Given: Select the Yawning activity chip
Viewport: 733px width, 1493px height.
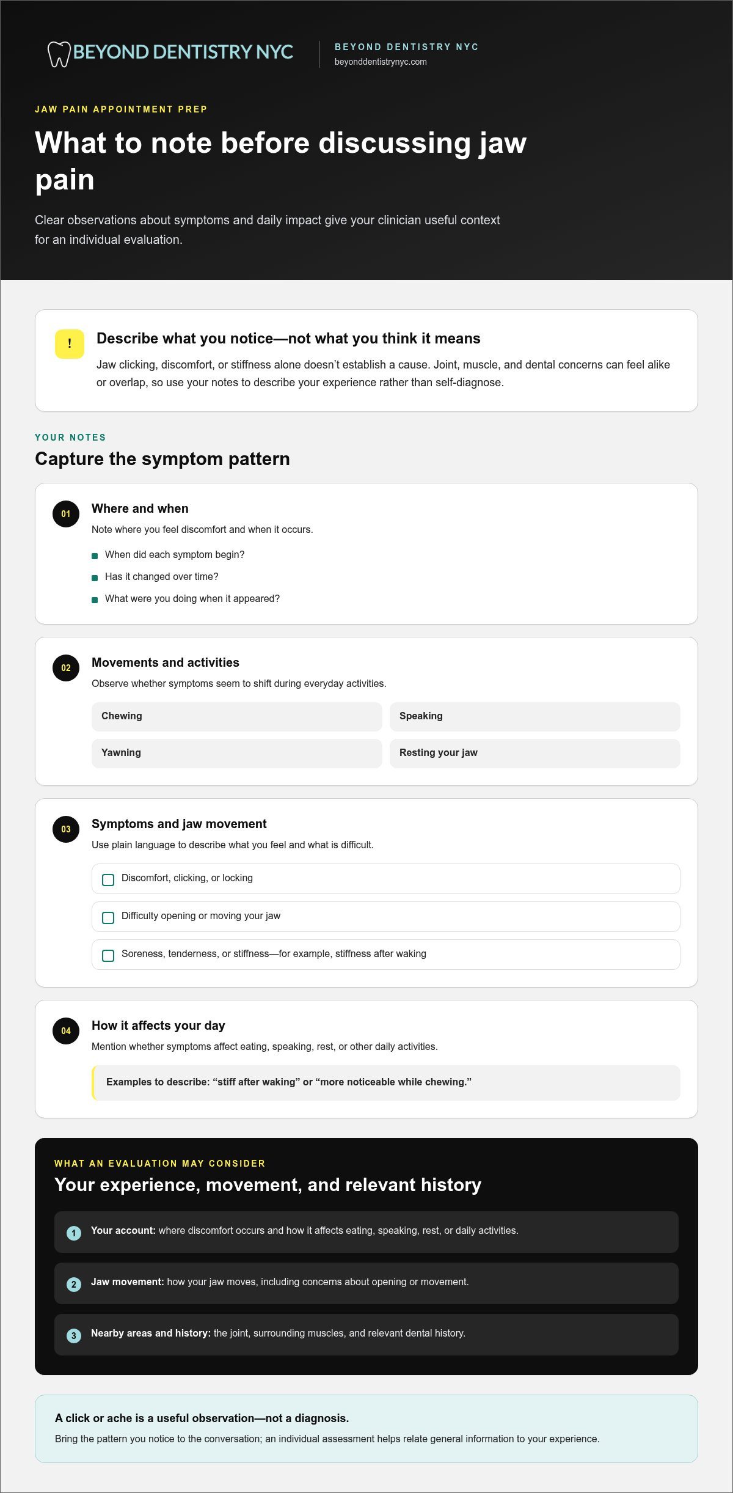Looking at the screenshot, I should [237, 754].
